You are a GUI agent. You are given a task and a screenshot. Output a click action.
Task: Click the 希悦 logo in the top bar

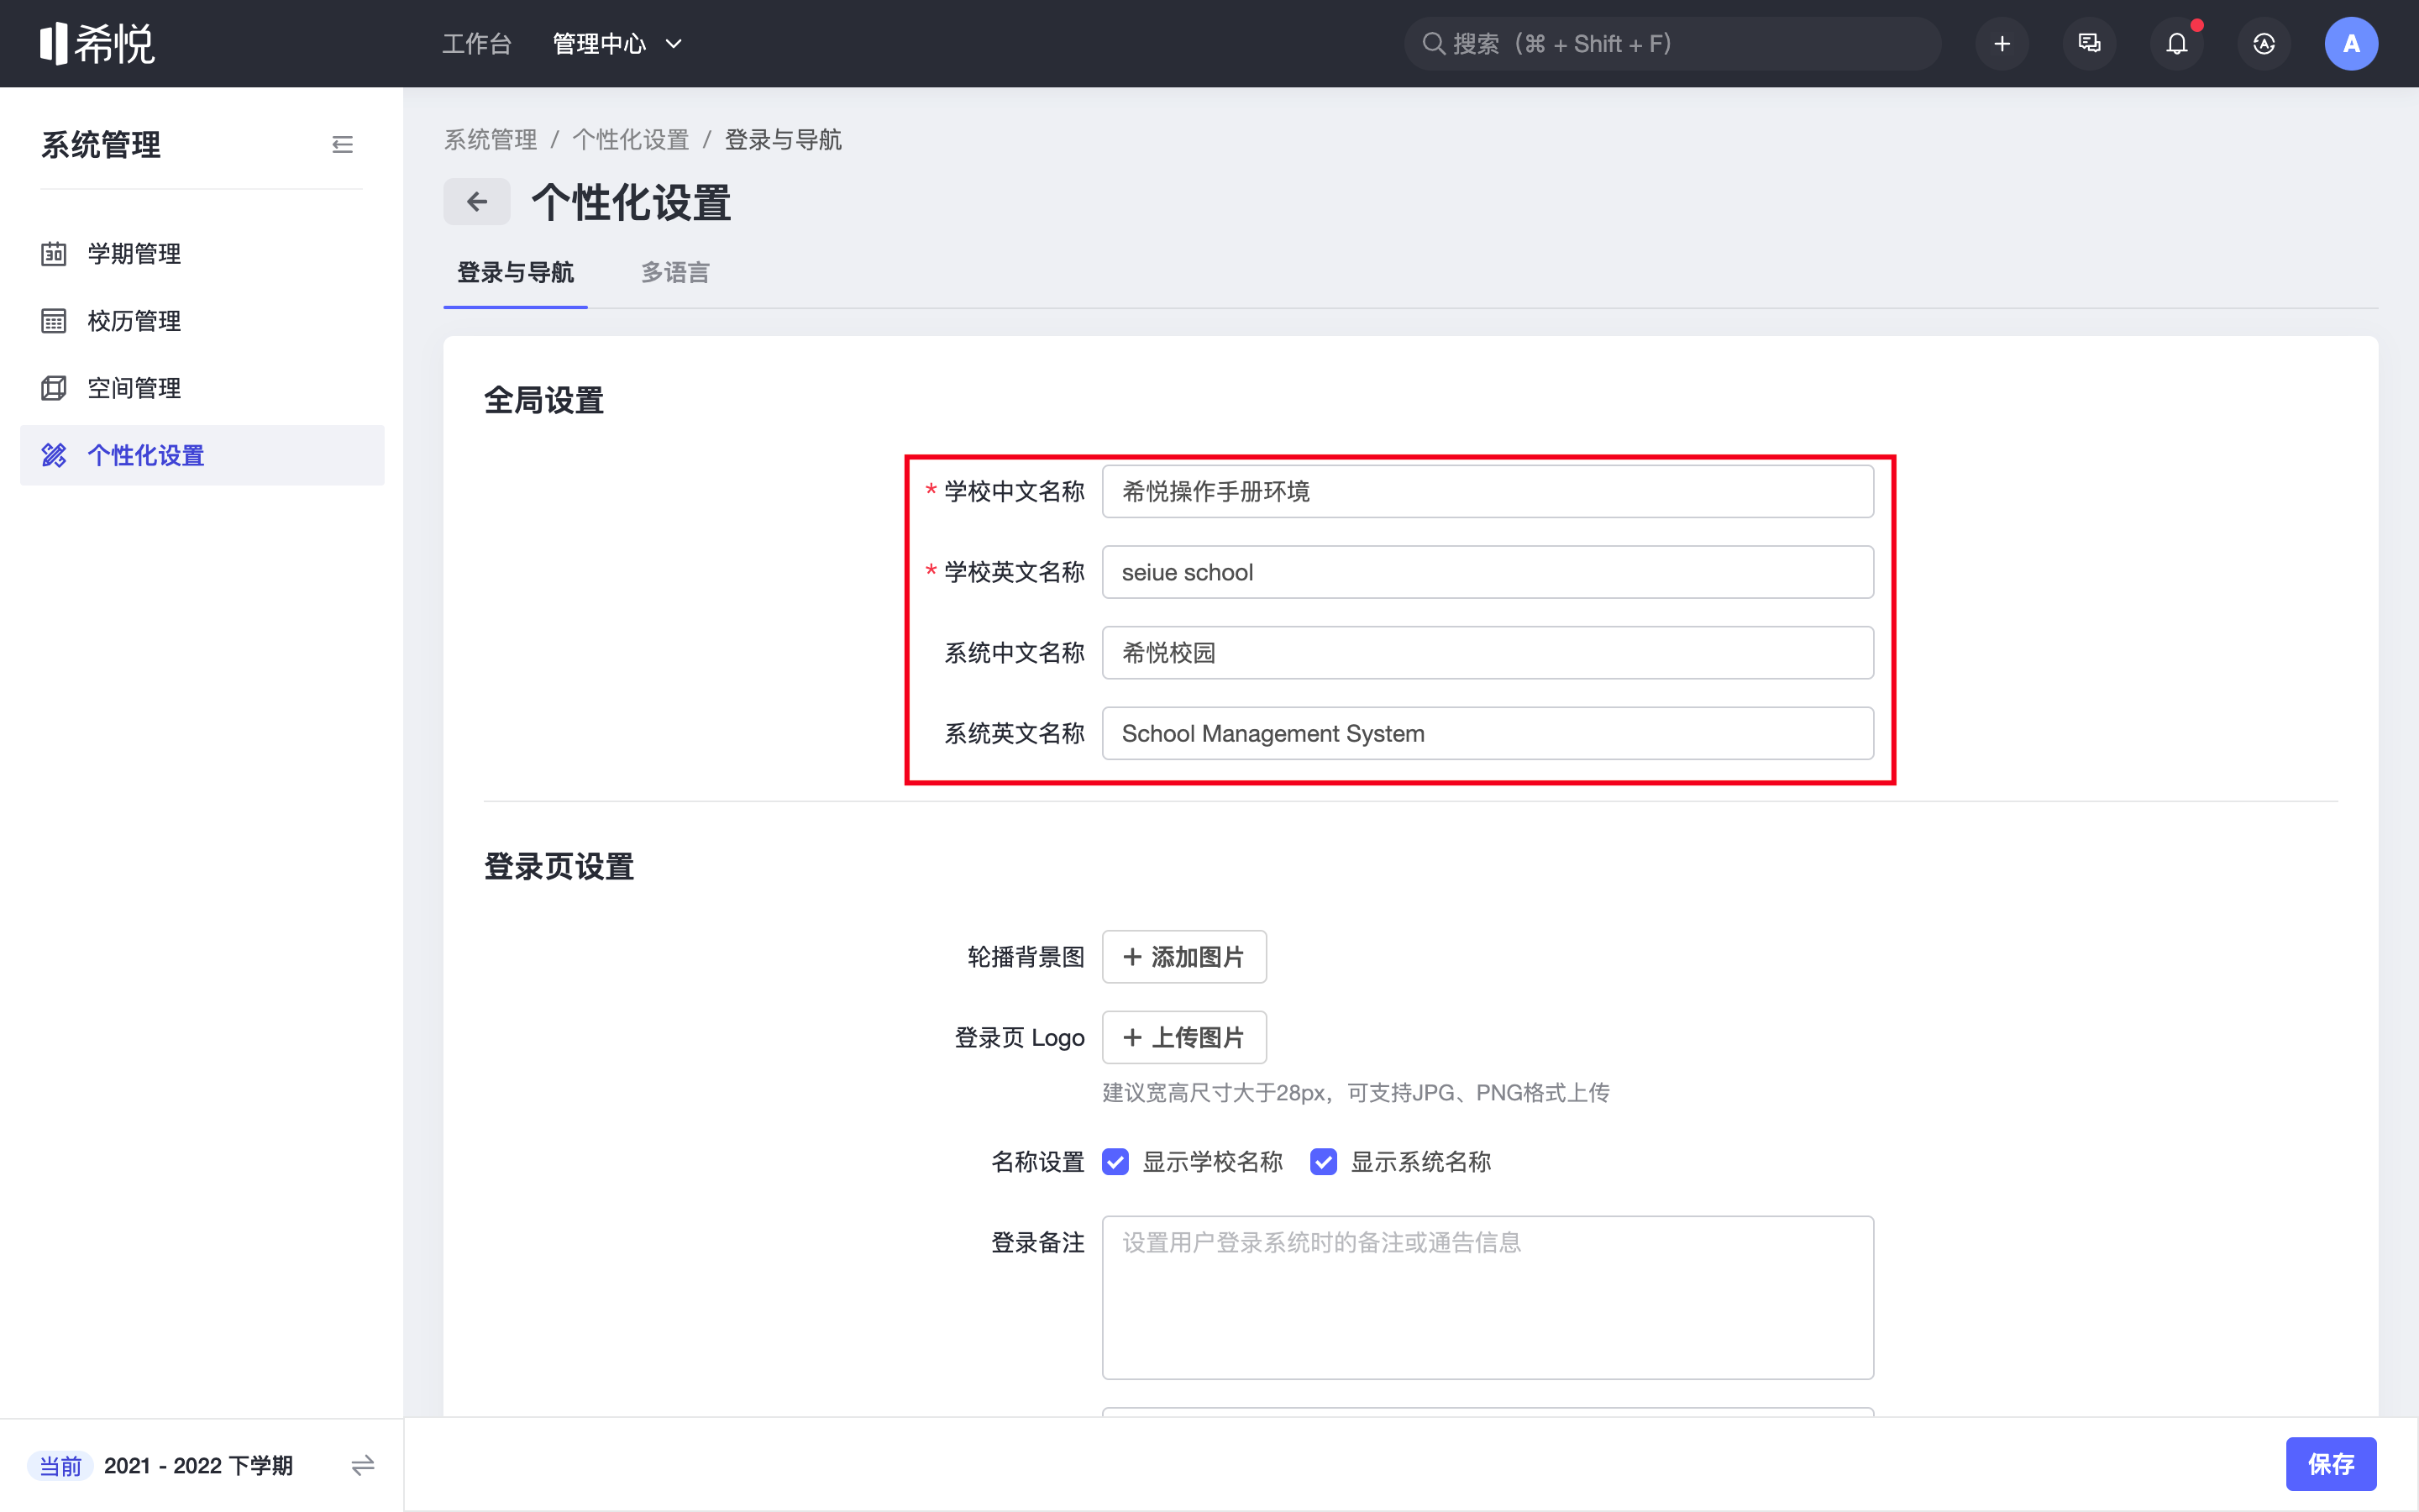tap(97, 43)
